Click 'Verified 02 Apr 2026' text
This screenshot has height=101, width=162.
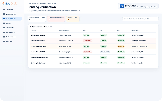pyautogui.click(x=138, y=57)
